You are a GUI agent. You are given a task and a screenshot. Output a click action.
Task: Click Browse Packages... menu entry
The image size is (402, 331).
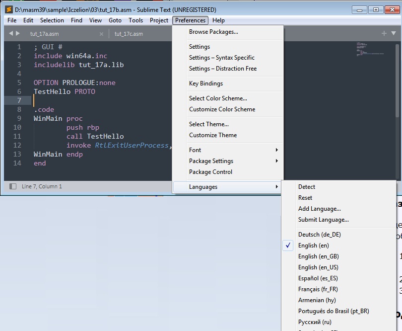213,32
